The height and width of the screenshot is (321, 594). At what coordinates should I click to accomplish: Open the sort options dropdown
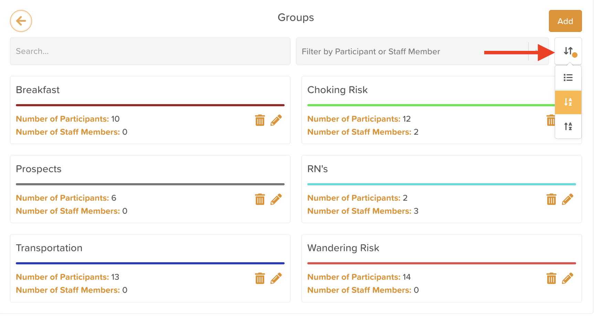(568, 51)
